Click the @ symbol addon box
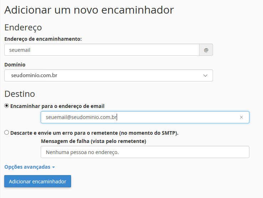The image size is (263, 198). click(x=206, y=50)
